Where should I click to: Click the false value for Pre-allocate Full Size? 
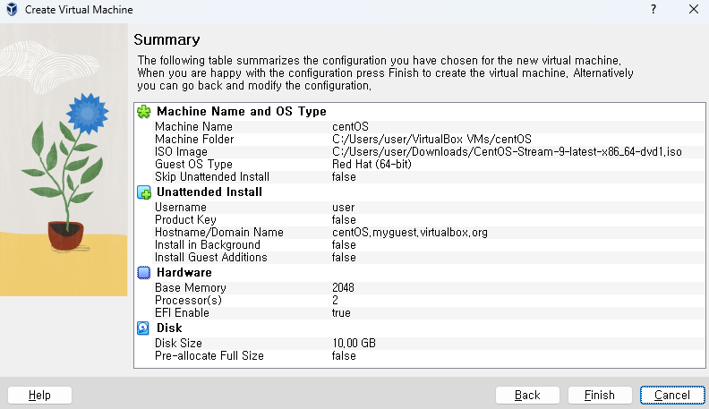344,355
